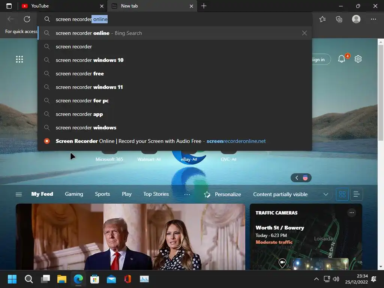This screenshot has width=384, height=288.
Task: Choose the plain 'screen recorder' suggestion
Action: tap(175, 46)
